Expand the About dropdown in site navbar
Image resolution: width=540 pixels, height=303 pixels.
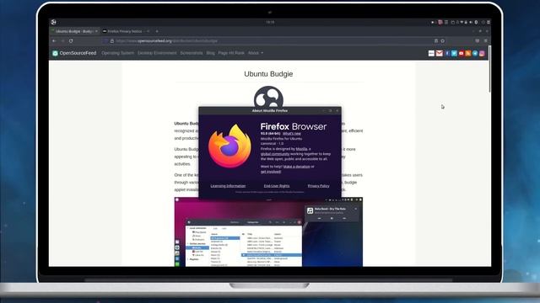tap(256, 53)
